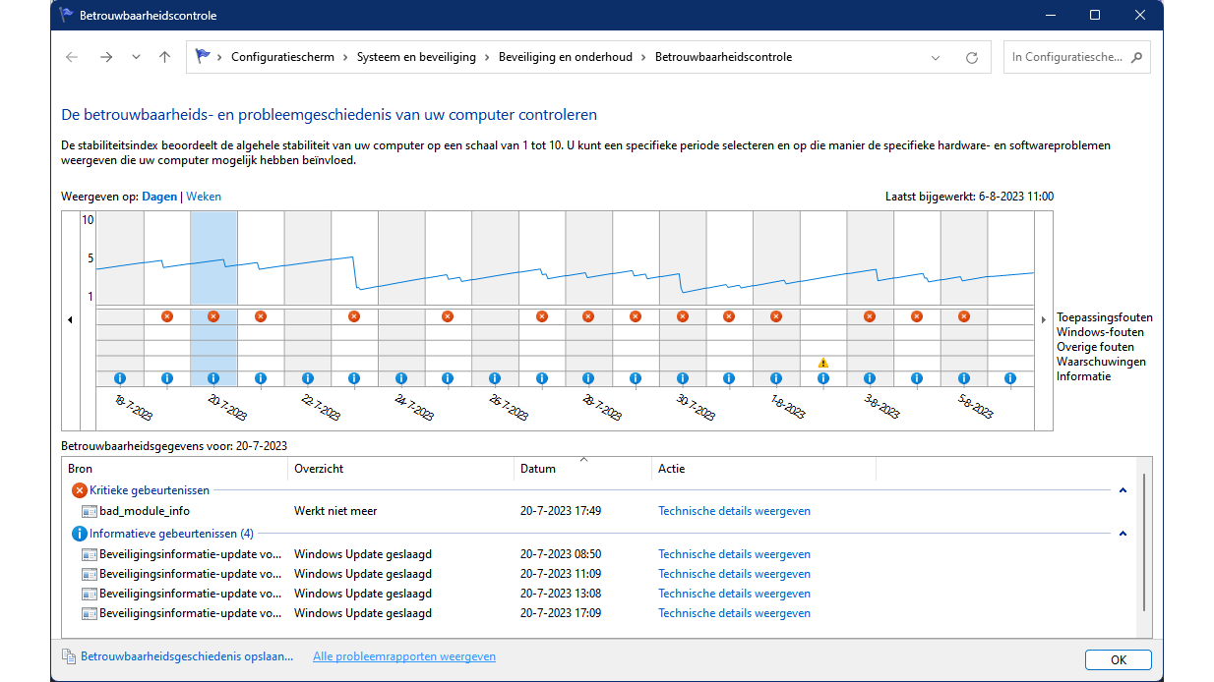1214x682 pixels.
Task: Click the application error icon for 28-7-2023
Action: pyautogui.click(x=588, y=316)
